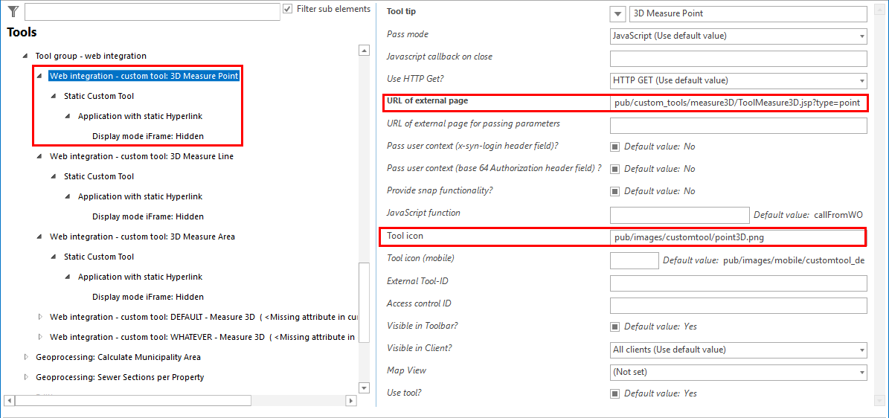Toggle the Visible in Toolbar checkbox
Screen dimensions: 889x418
[x=614, y=327]
